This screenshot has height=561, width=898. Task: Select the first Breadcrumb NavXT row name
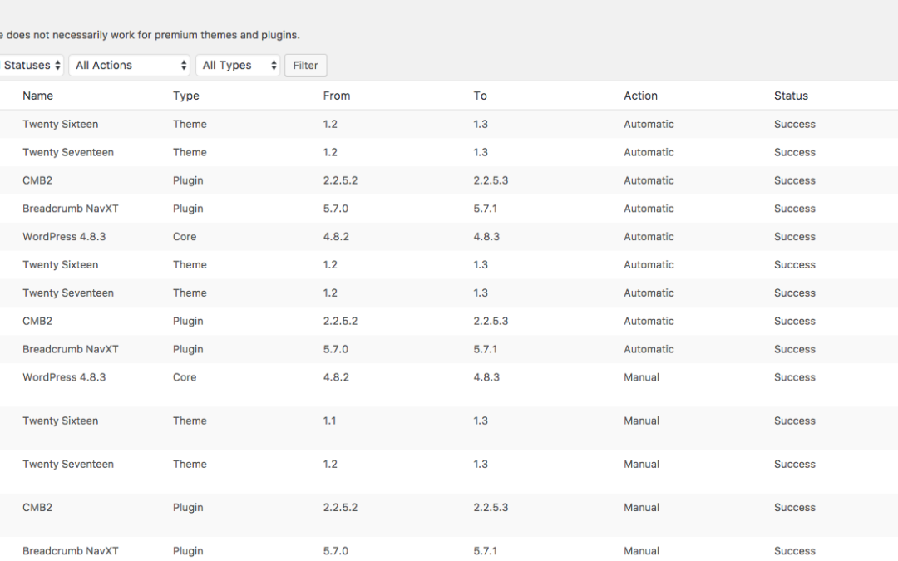(71, 209)
